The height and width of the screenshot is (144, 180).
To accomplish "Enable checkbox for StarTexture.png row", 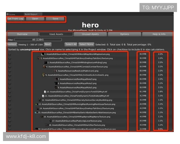I will point(10,125).
